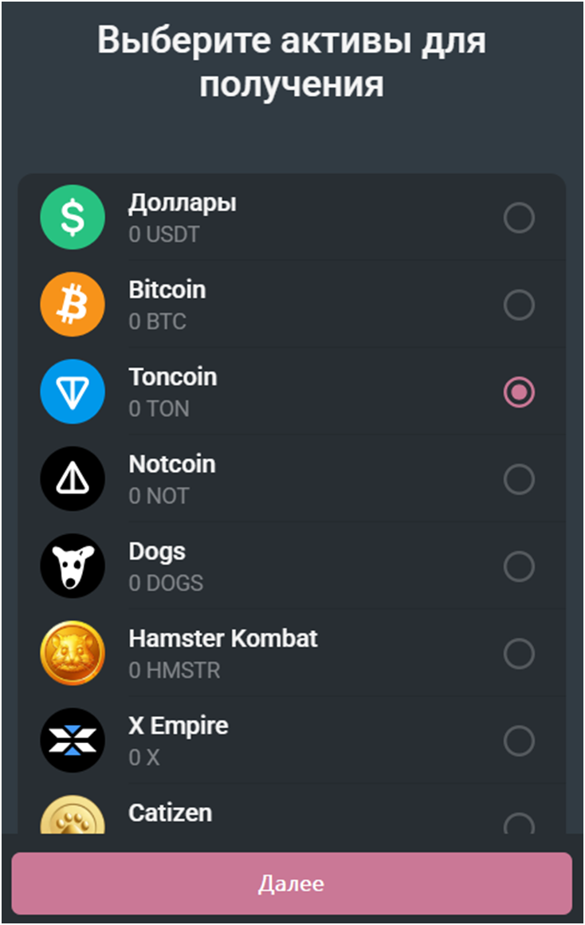Click the X Empire icon
This screenshot has height=925, width=585.
coord(73,740)
